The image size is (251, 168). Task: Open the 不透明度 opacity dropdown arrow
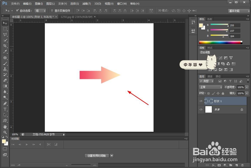click(x=247, y=87)
